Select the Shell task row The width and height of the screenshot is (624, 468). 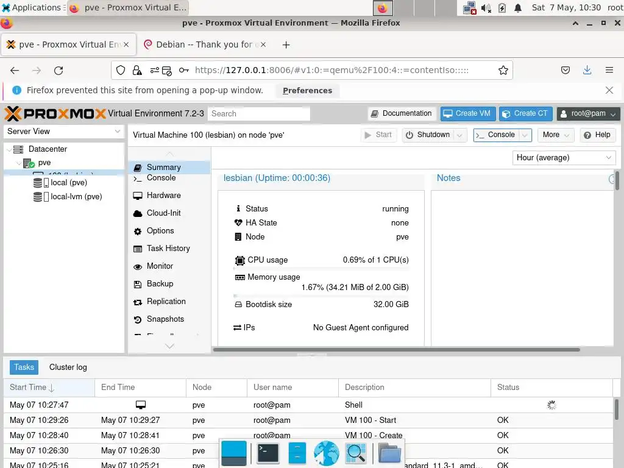pyautogui.click(x=308, y=405)
